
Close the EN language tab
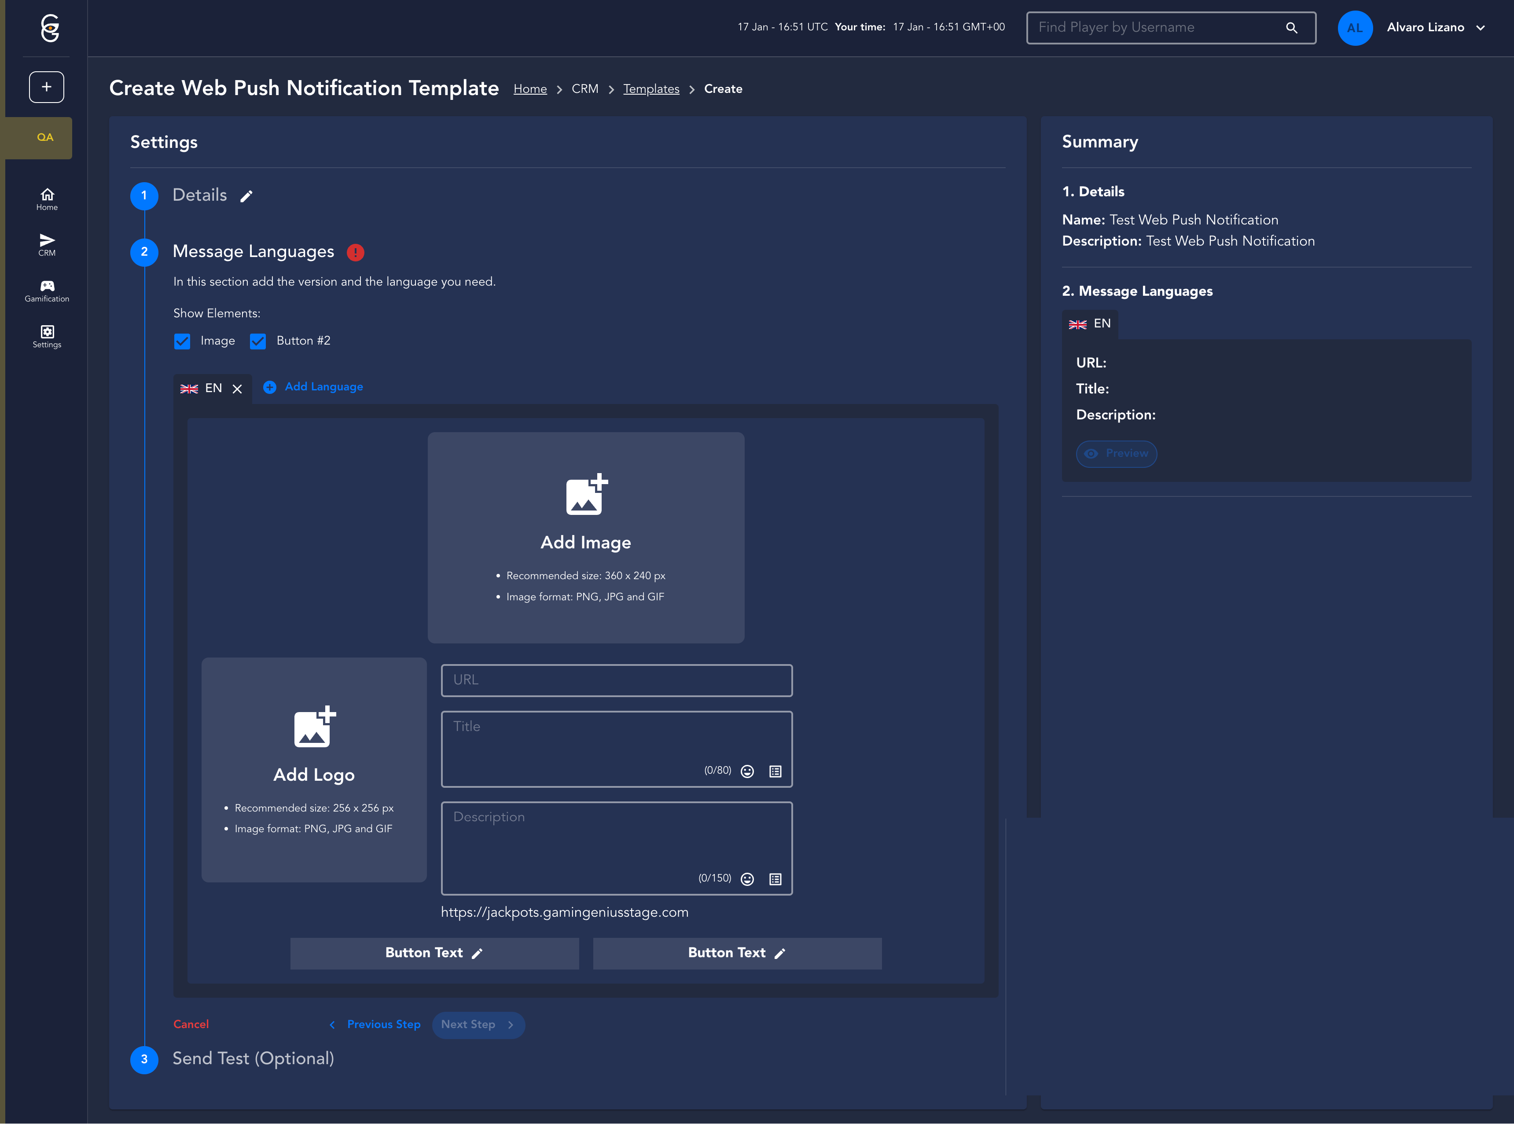237,389
